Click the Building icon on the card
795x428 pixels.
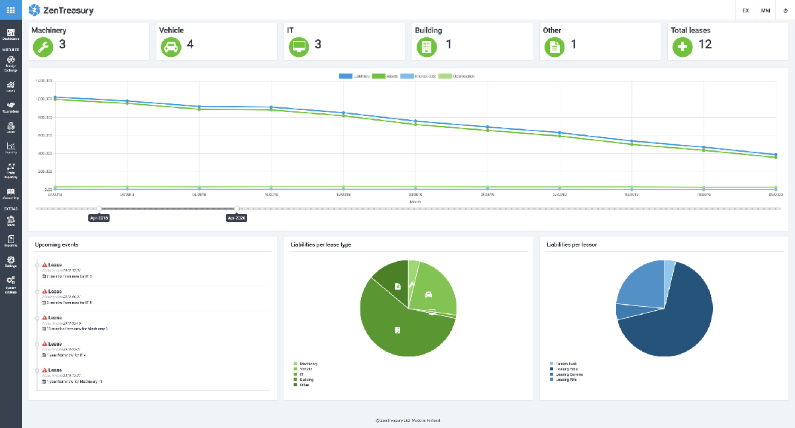427,47
